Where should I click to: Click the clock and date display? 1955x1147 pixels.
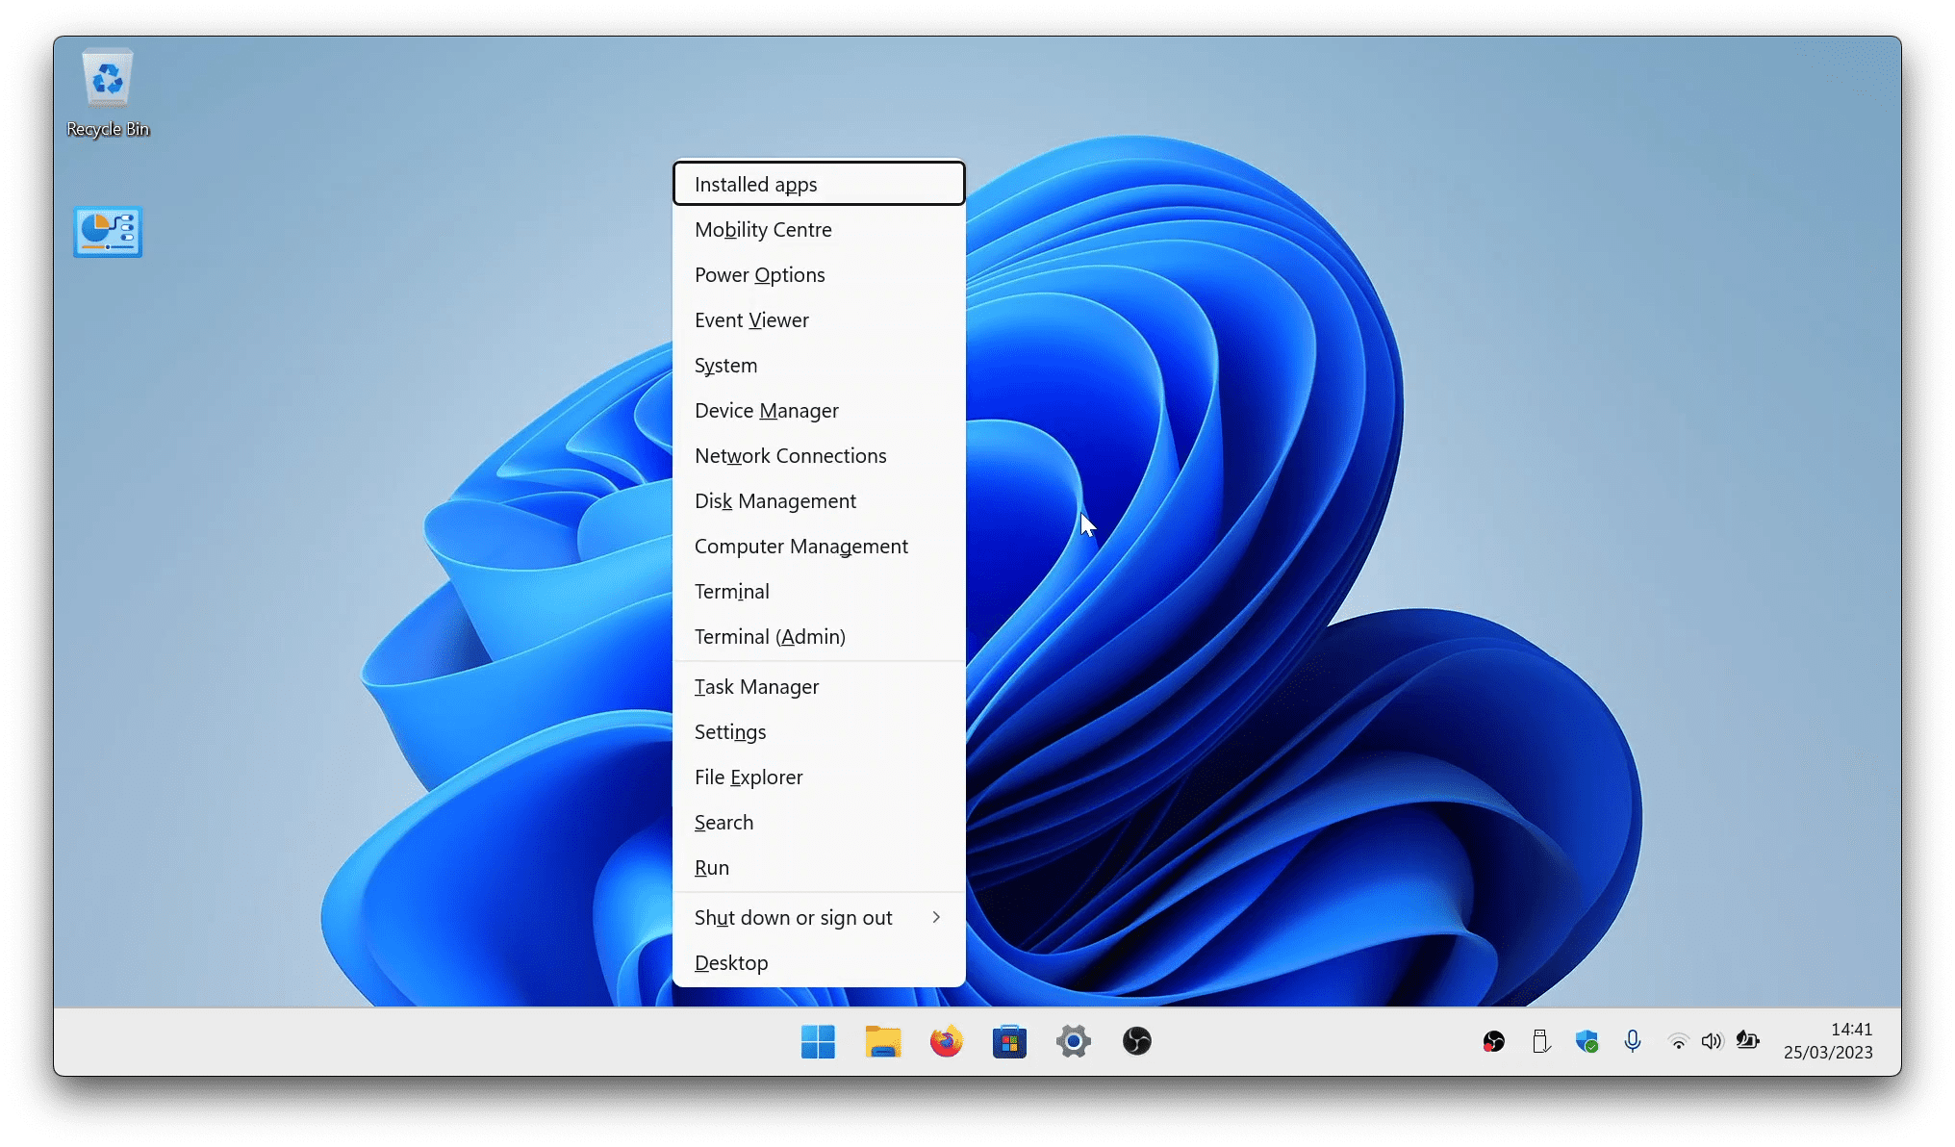tap(1828, 1041)
